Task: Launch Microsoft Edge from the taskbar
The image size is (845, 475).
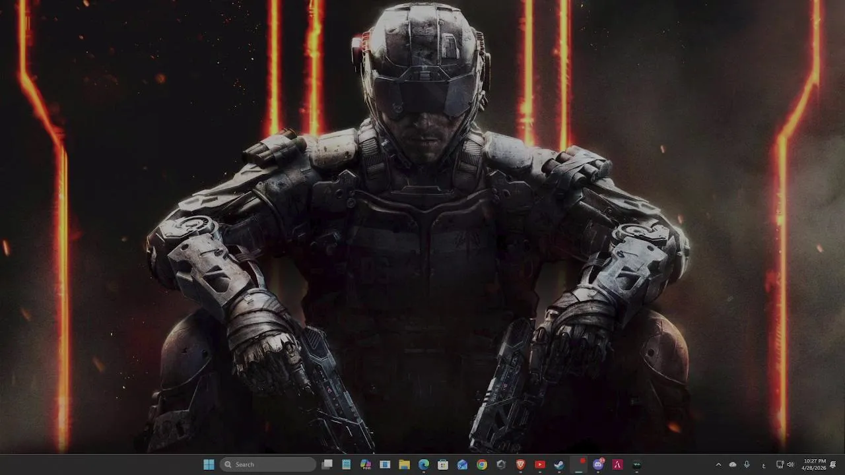Action: click(x=424, y=464)
